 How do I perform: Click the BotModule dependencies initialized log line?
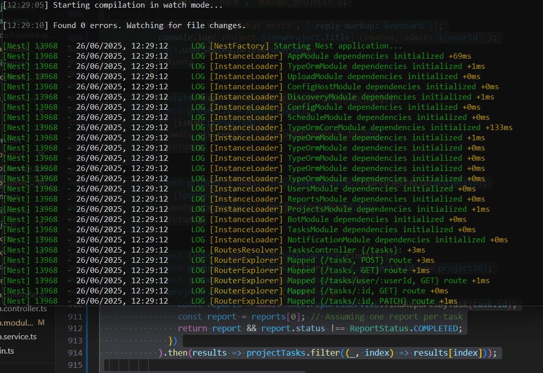point(235,219)
